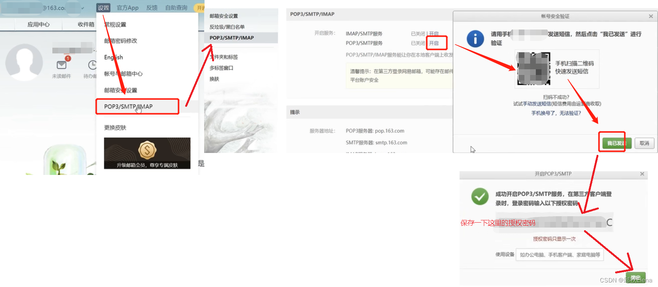Open the 未读邮件 envelope icon
Viewport: 658px width, 287px height.
61,65
